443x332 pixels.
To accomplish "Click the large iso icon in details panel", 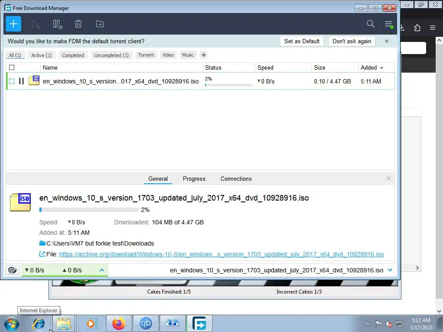I will (20, 202).
